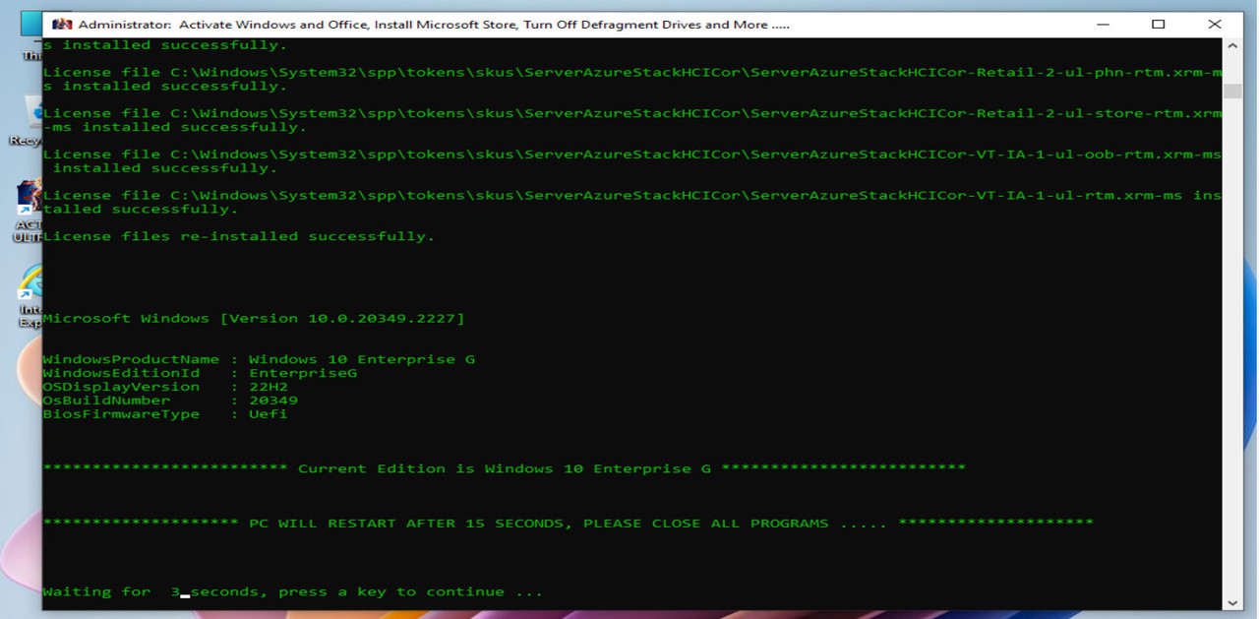This screenshot has height=619, width=1259.
Task: Click the 'OsBuildNumber : 20349' line
Action: (x=170, y=401)
